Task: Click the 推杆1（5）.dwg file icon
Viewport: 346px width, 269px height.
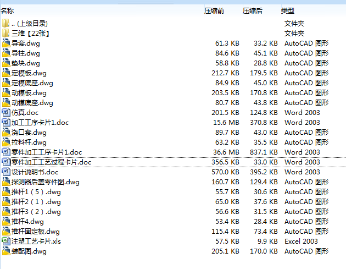Action: [x=6, y=191]
